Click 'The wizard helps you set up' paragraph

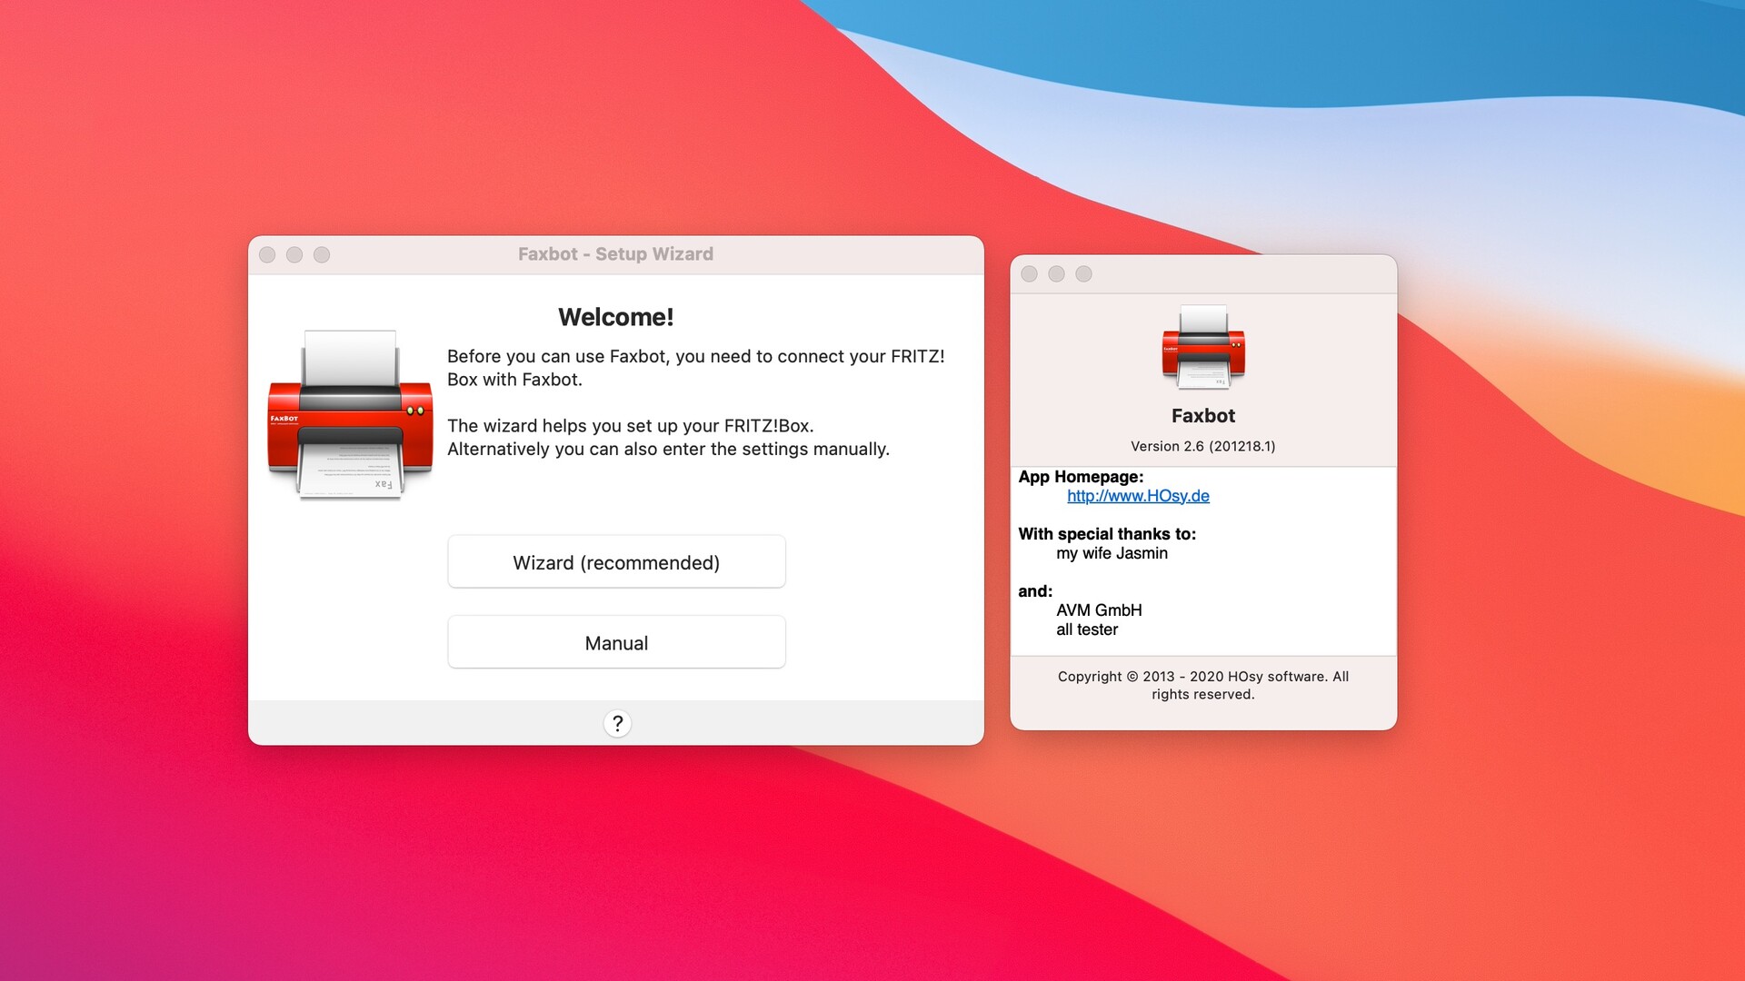pos(668,437)
